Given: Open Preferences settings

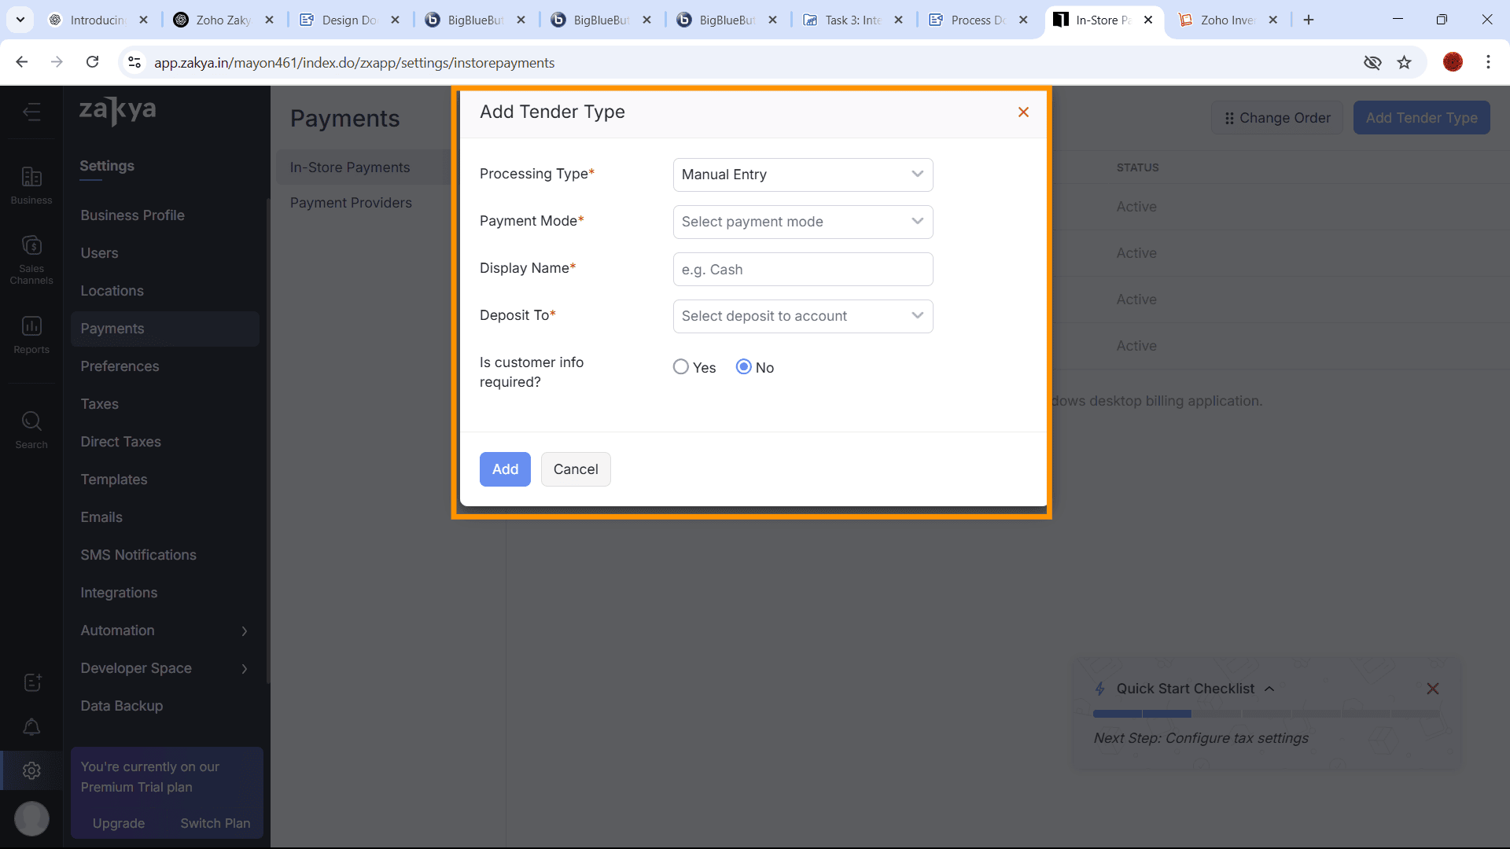Looking at the screenshot, I should 120,366.
